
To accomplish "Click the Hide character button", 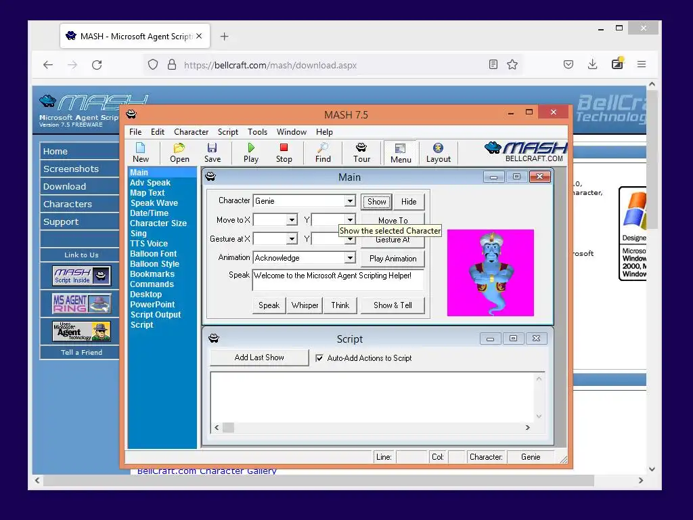I will (x=409, y=202).
